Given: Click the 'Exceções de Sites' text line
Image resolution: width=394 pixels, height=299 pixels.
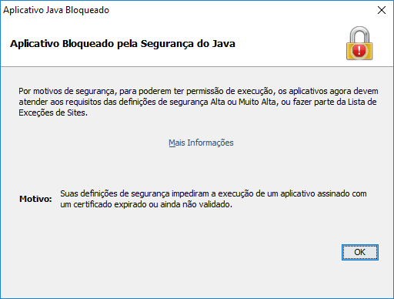Looking at the screenshot, I should (53, 113).
